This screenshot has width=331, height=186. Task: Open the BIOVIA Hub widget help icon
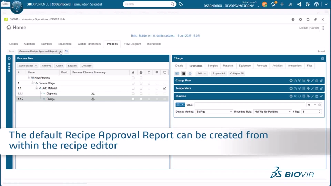(293, 19)
